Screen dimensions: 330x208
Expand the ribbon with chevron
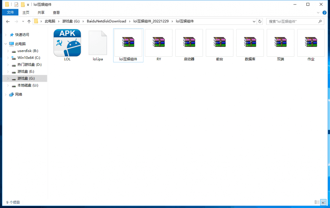point(318,13)
